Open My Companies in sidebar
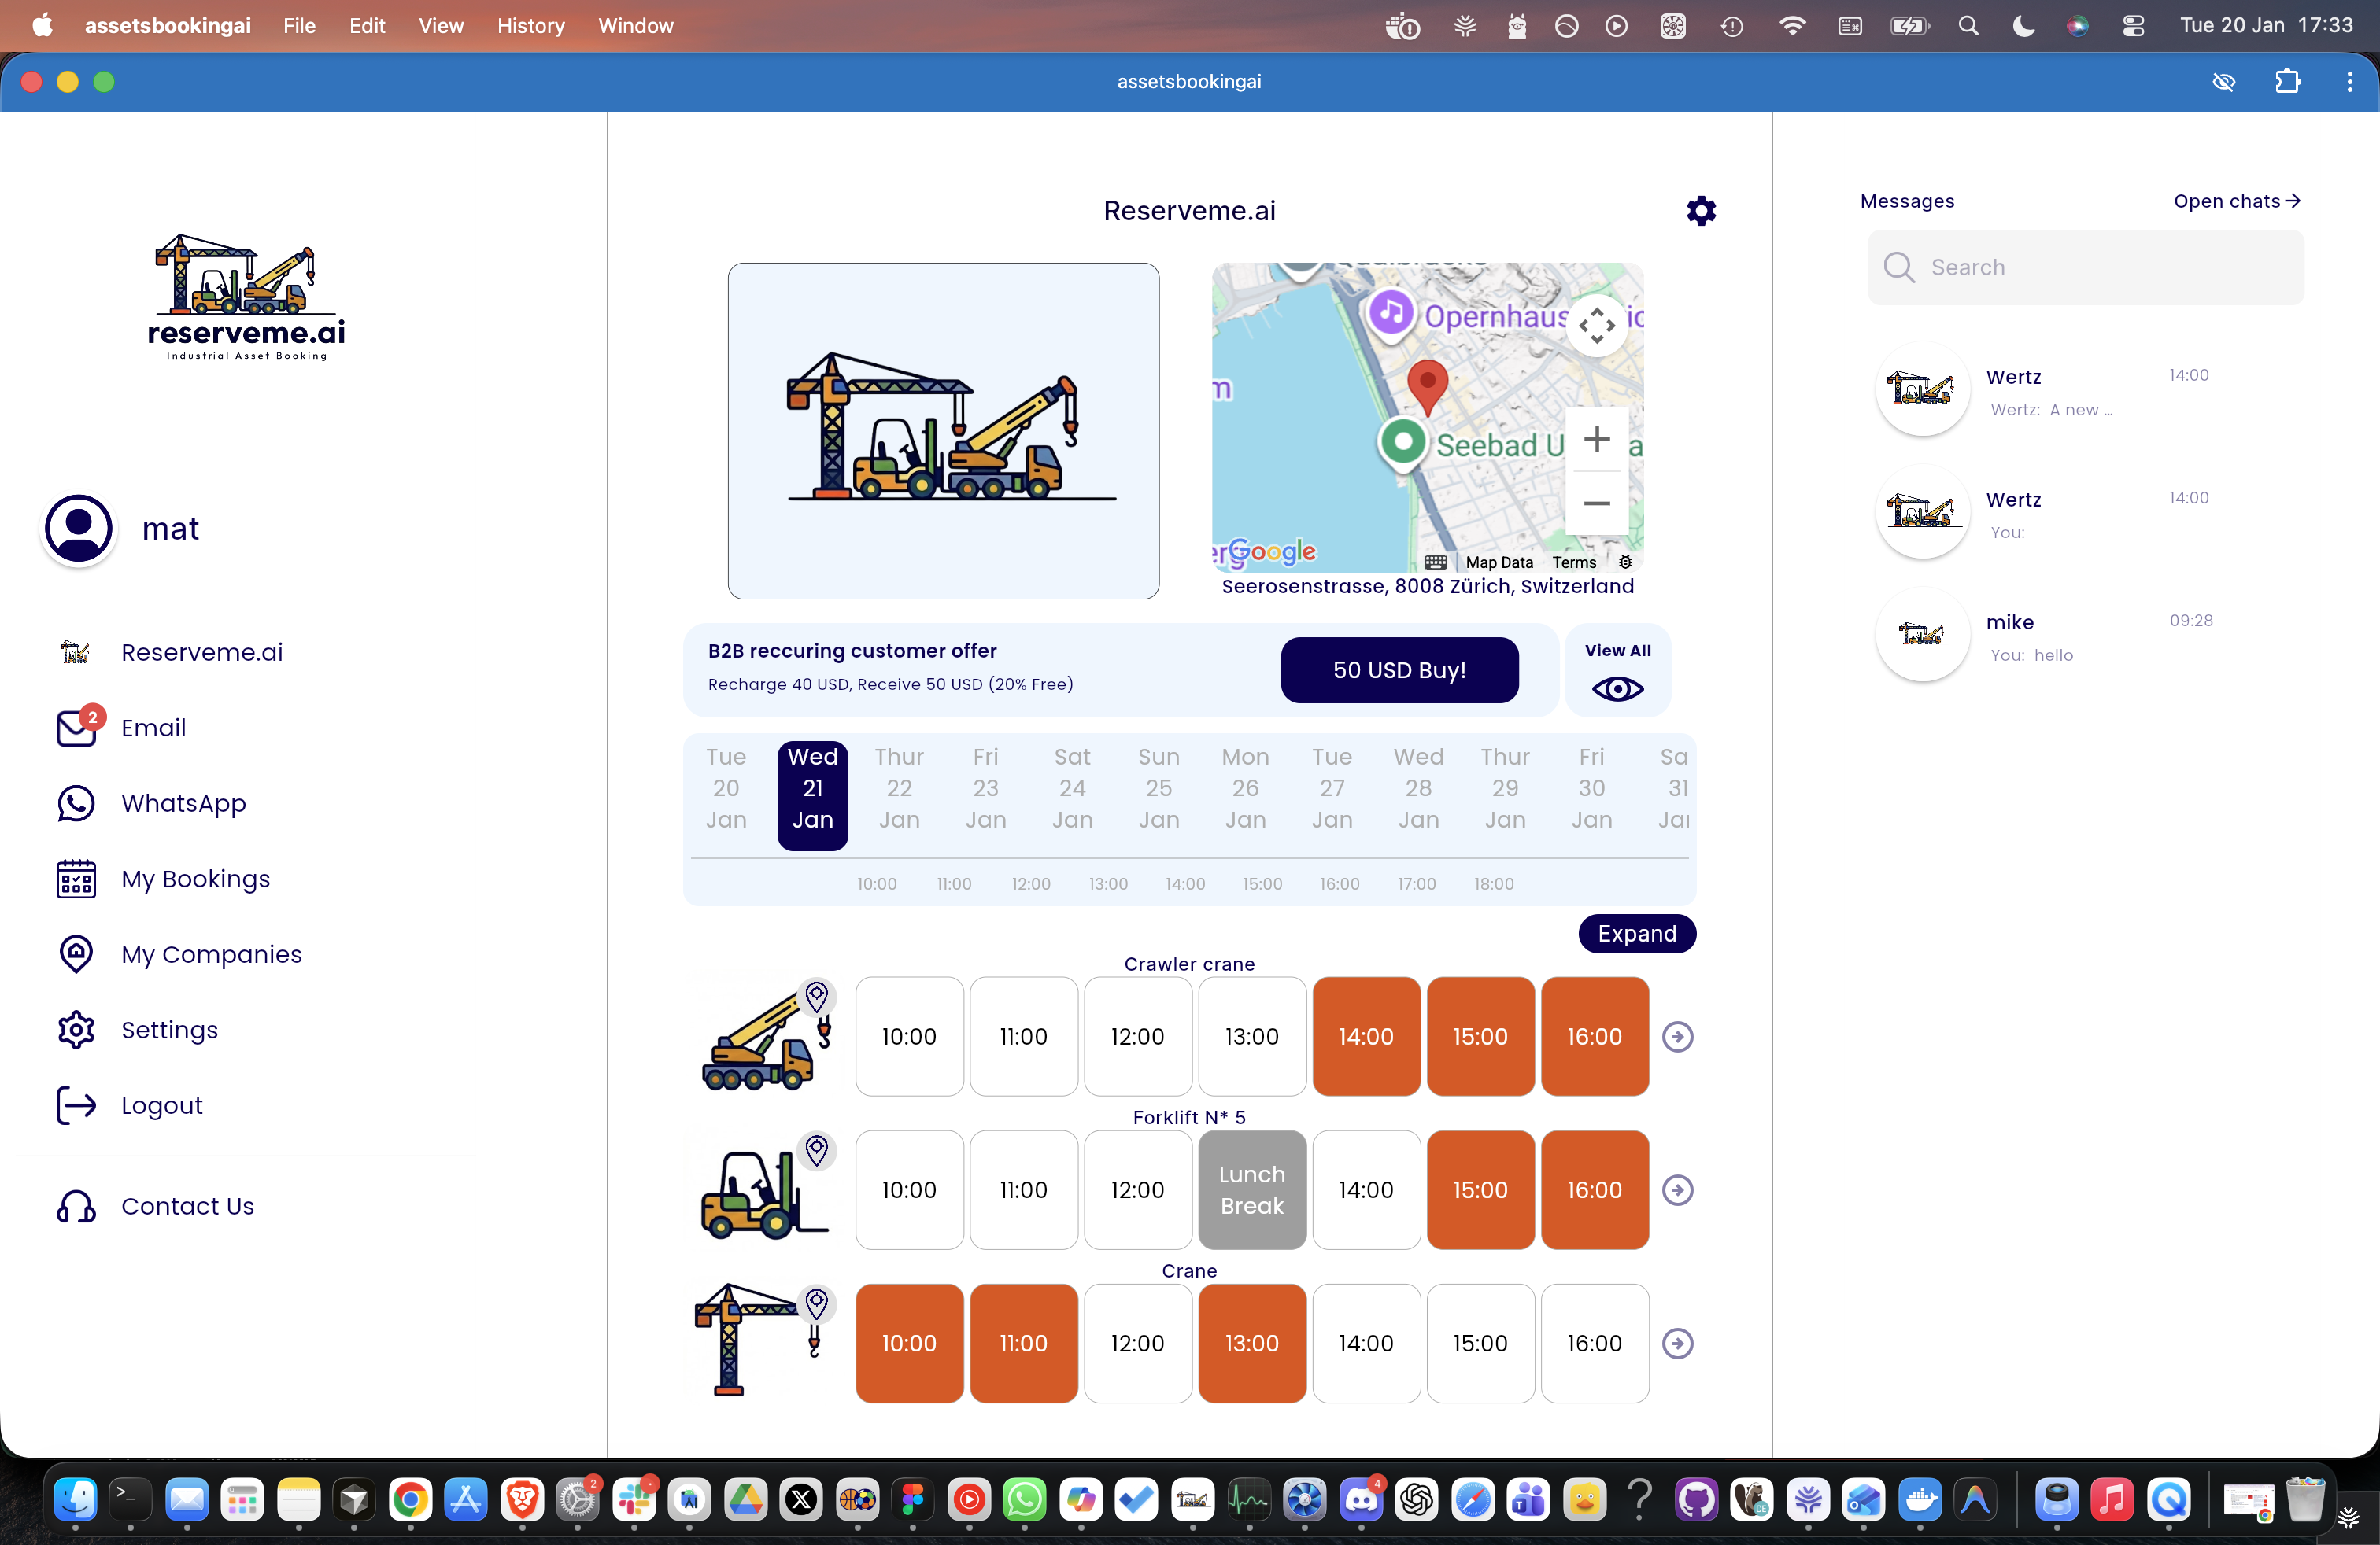 click(211, 954)
